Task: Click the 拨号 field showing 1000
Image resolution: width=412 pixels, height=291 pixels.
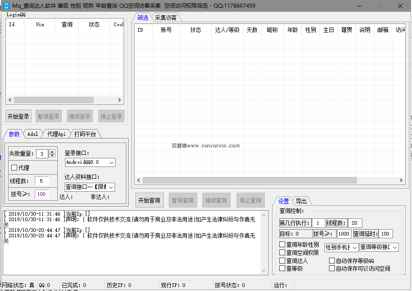Action: [344, 234]
